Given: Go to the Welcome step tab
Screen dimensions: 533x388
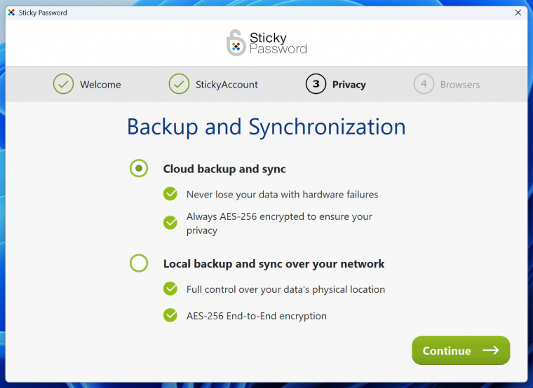Looking at the screenshot, I should pyautogui.click(x=100, y=85).
